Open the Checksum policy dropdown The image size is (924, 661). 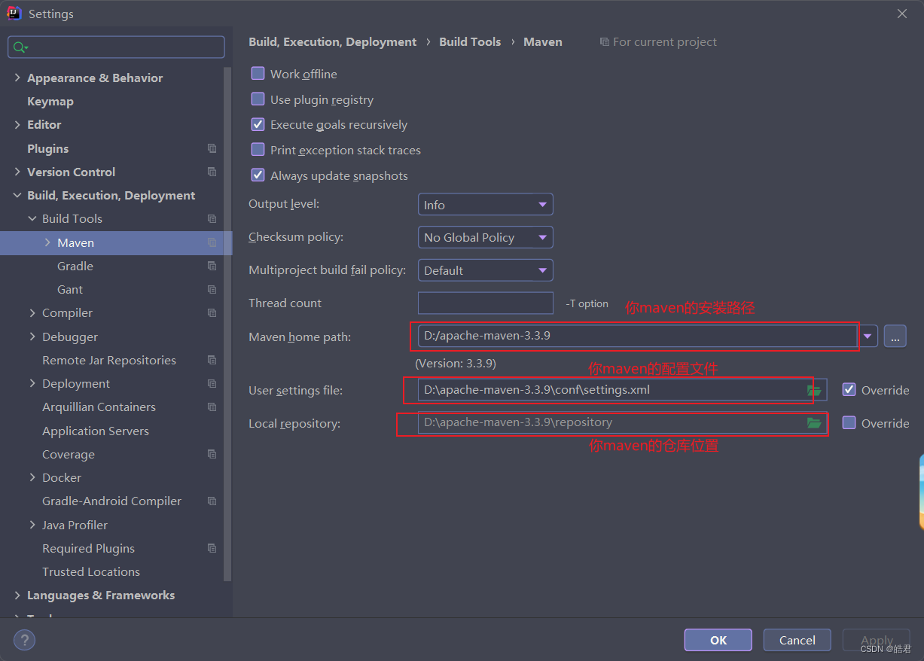coord(486,237)
